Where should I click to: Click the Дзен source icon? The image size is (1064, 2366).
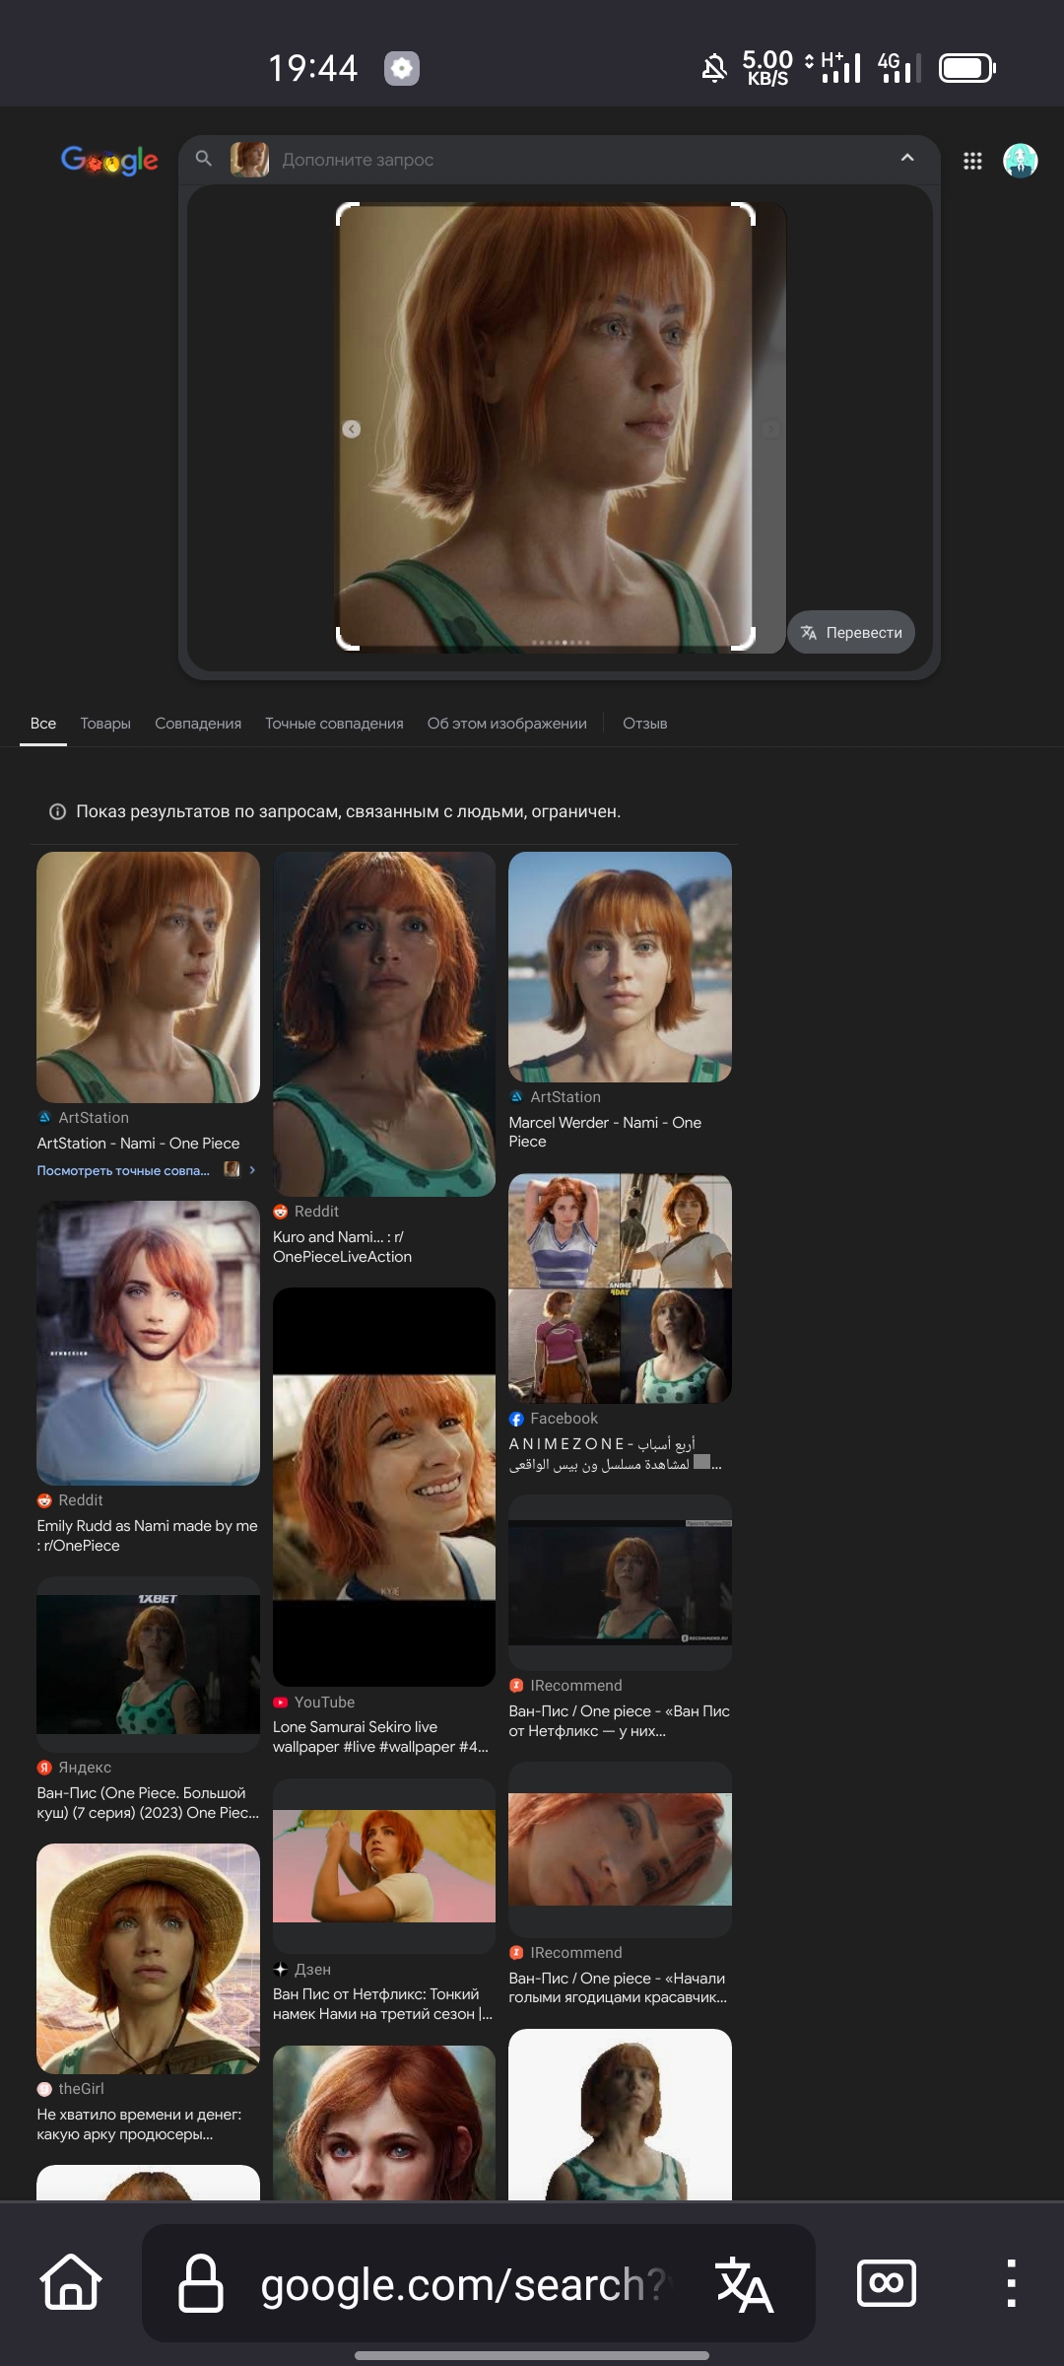click(x=281, y=1970)
